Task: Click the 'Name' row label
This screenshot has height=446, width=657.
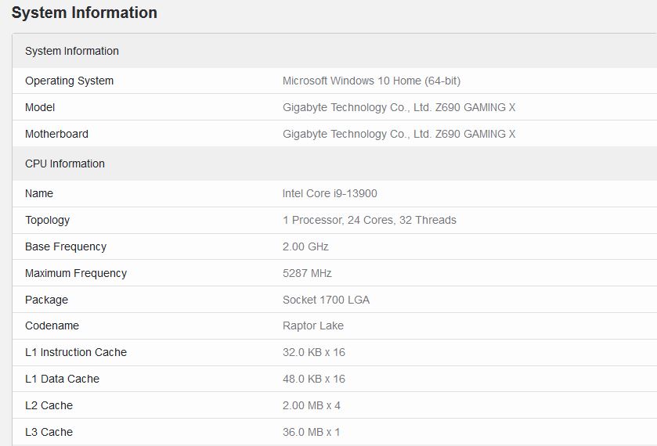Action: (39, 193)
